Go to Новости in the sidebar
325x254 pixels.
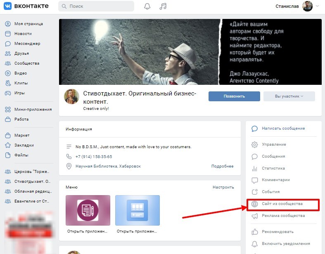(x=23, y=34)
